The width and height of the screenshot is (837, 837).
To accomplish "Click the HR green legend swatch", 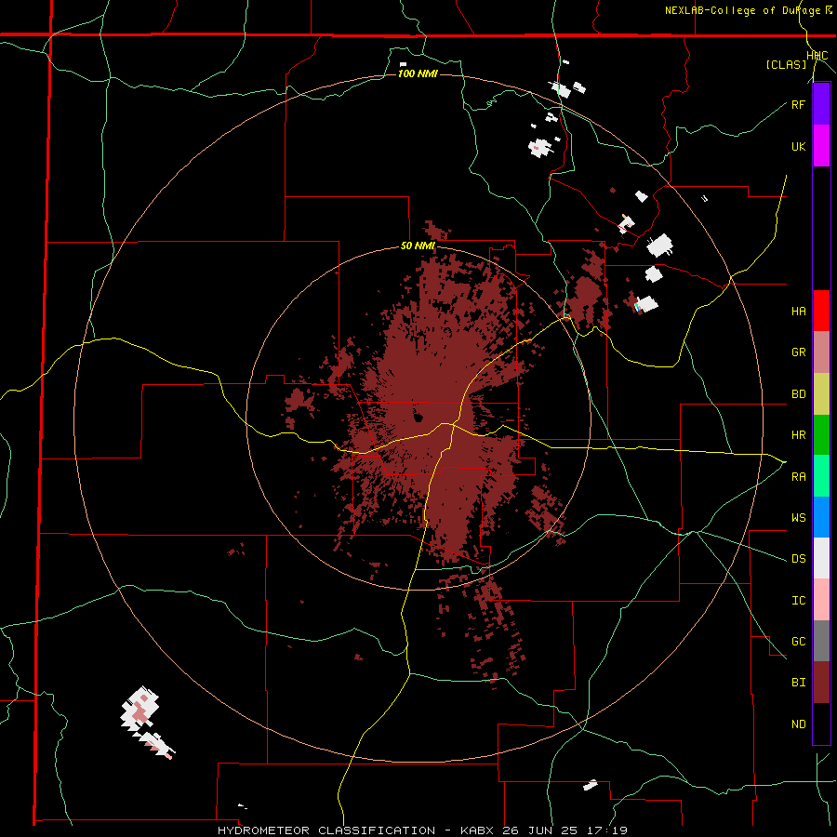I will point(821,435).
